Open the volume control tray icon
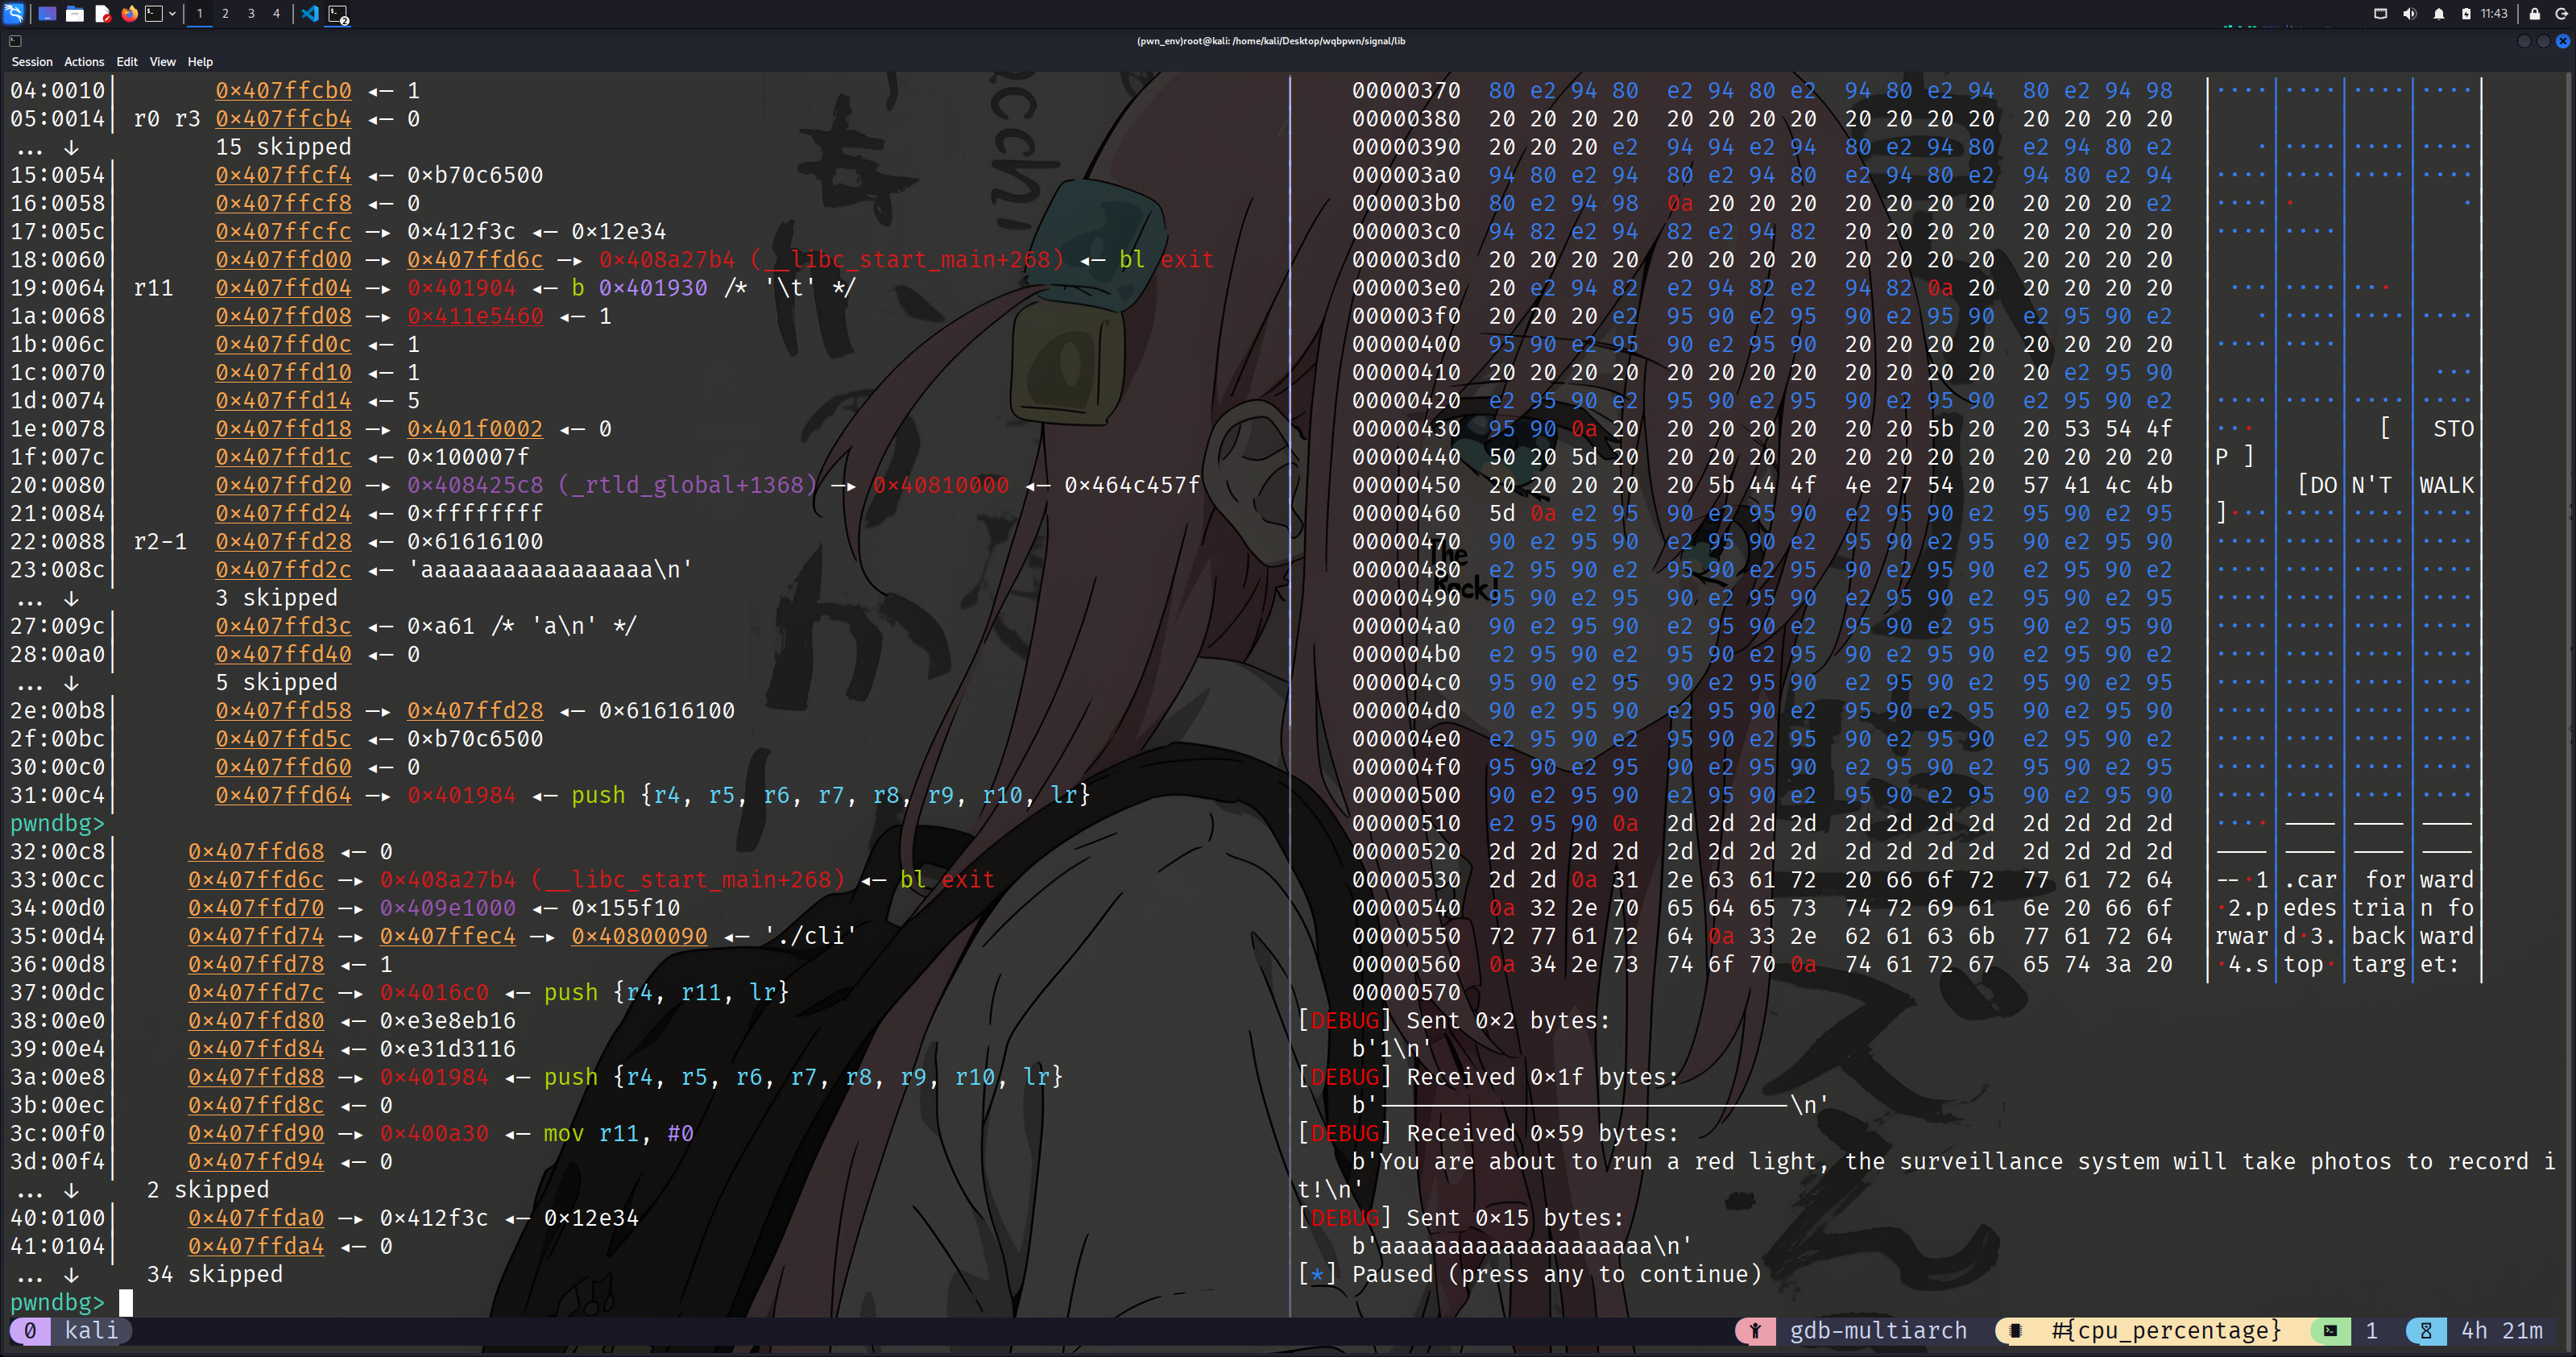This screenshot has width=2576, height=1357. tap(2409, 14)
